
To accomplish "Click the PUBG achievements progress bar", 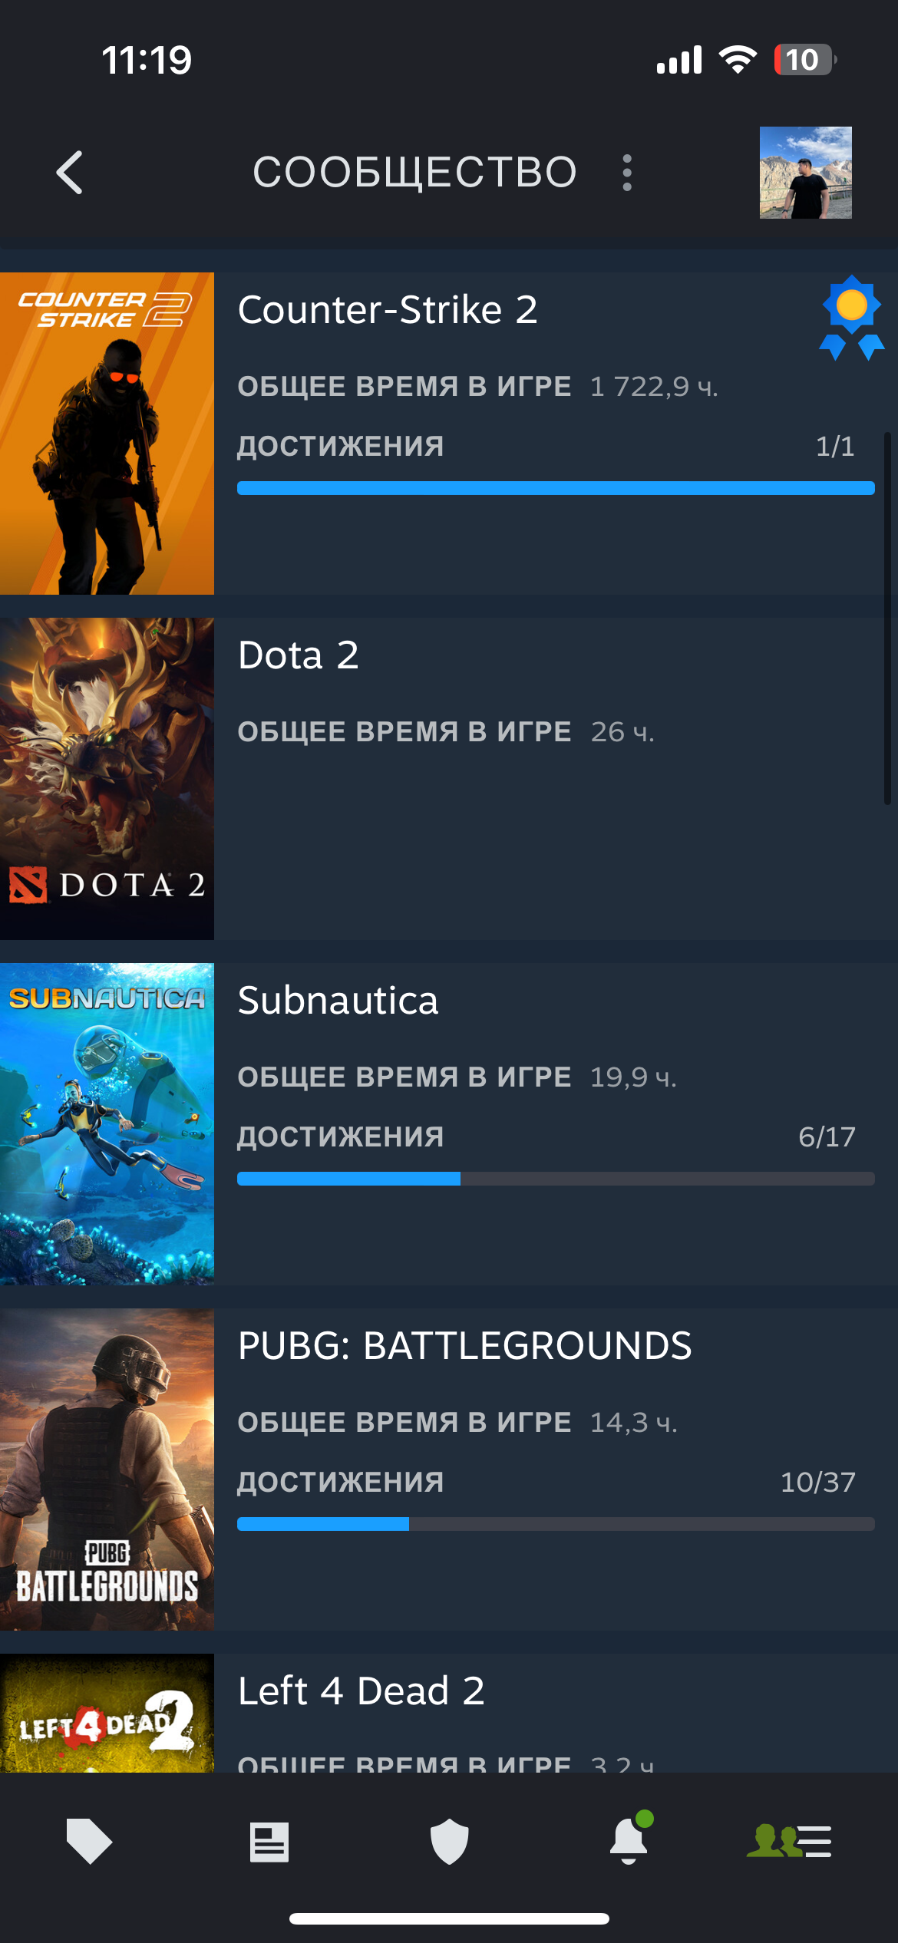I will coord(556,1524).
